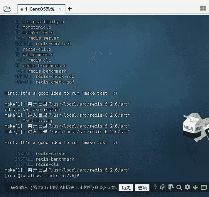Open the search magnifier icon
The width and height of the screenshot is (209, 197).
179,187
